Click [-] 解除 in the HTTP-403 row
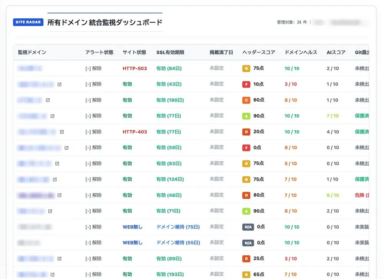This screenshot has height=279, width=384. [x=93, y=132]
